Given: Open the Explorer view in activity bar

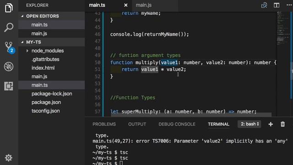Looking at the screenshot, I should pyautogui.click(x=9, y=8).
